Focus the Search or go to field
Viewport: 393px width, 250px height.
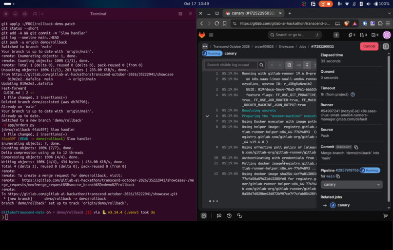coord(295,35)
